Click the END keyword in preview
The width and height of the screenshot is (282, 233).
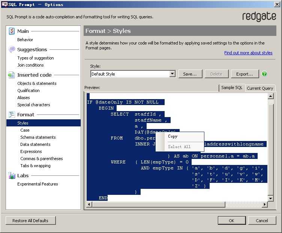[103, 198]
